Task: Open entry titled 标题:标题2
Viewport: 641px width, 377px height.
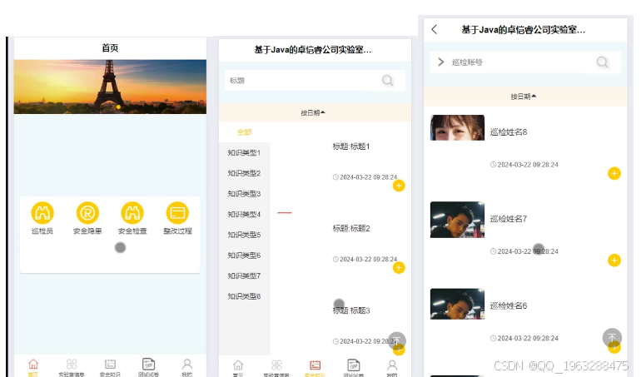Action: click(x=351, y=228)
